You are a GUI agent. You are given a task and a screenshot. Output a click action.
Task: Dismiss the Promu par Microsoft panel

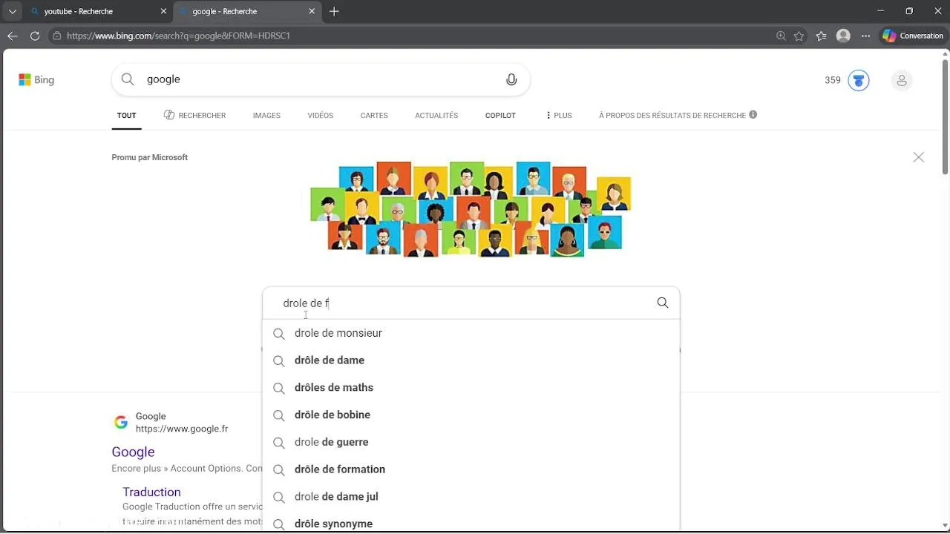point(919,157)
